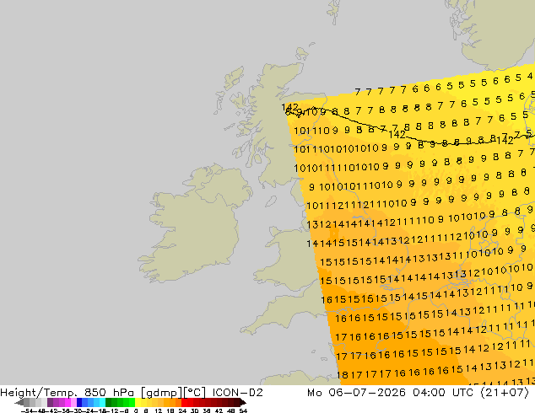This screenshot has height=413, width=535.
Task: Click the "54" label ending the color scale
Action: (x=243, y=410)
